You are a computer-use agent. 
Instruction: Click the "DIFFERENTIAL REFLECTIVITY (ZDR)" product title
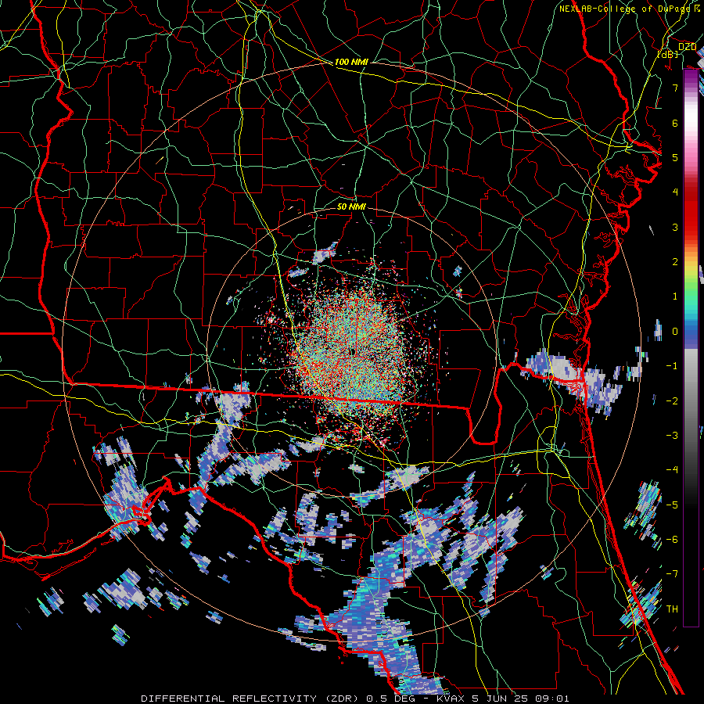coord(250,699)
